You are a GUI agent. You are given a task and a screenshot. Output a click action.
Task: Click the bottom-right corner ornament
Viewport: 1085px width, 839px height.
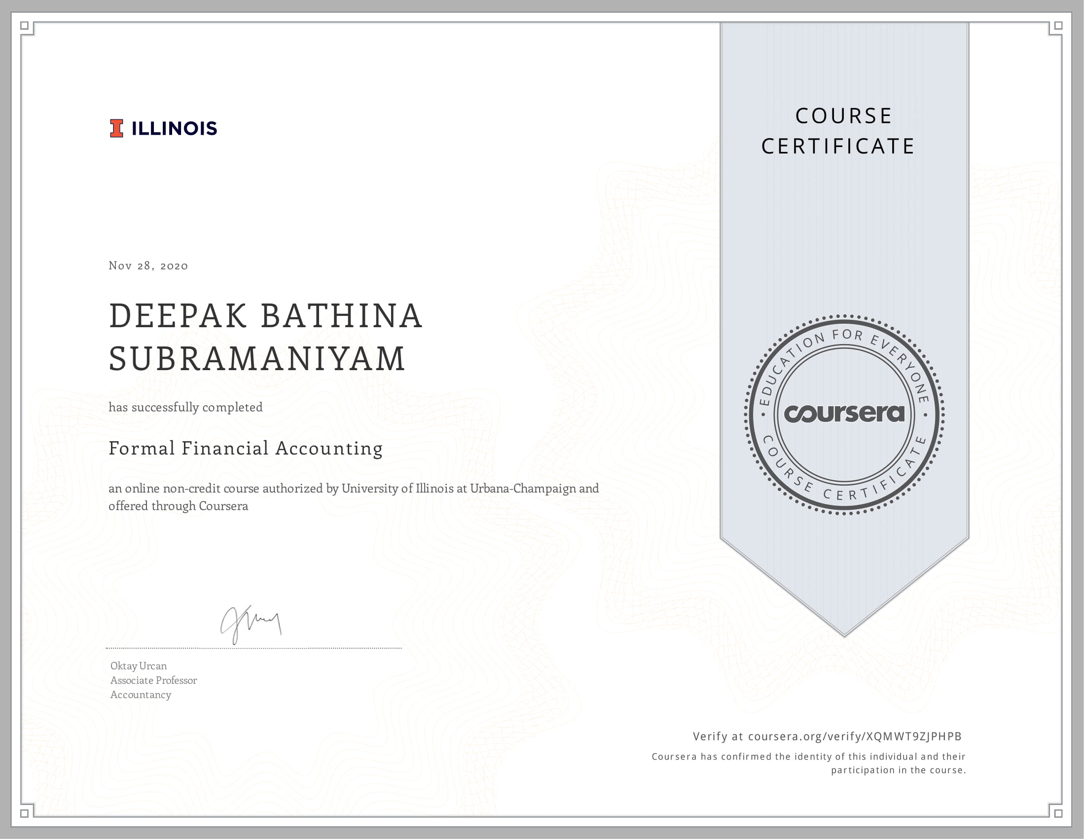pos(1057,813)
